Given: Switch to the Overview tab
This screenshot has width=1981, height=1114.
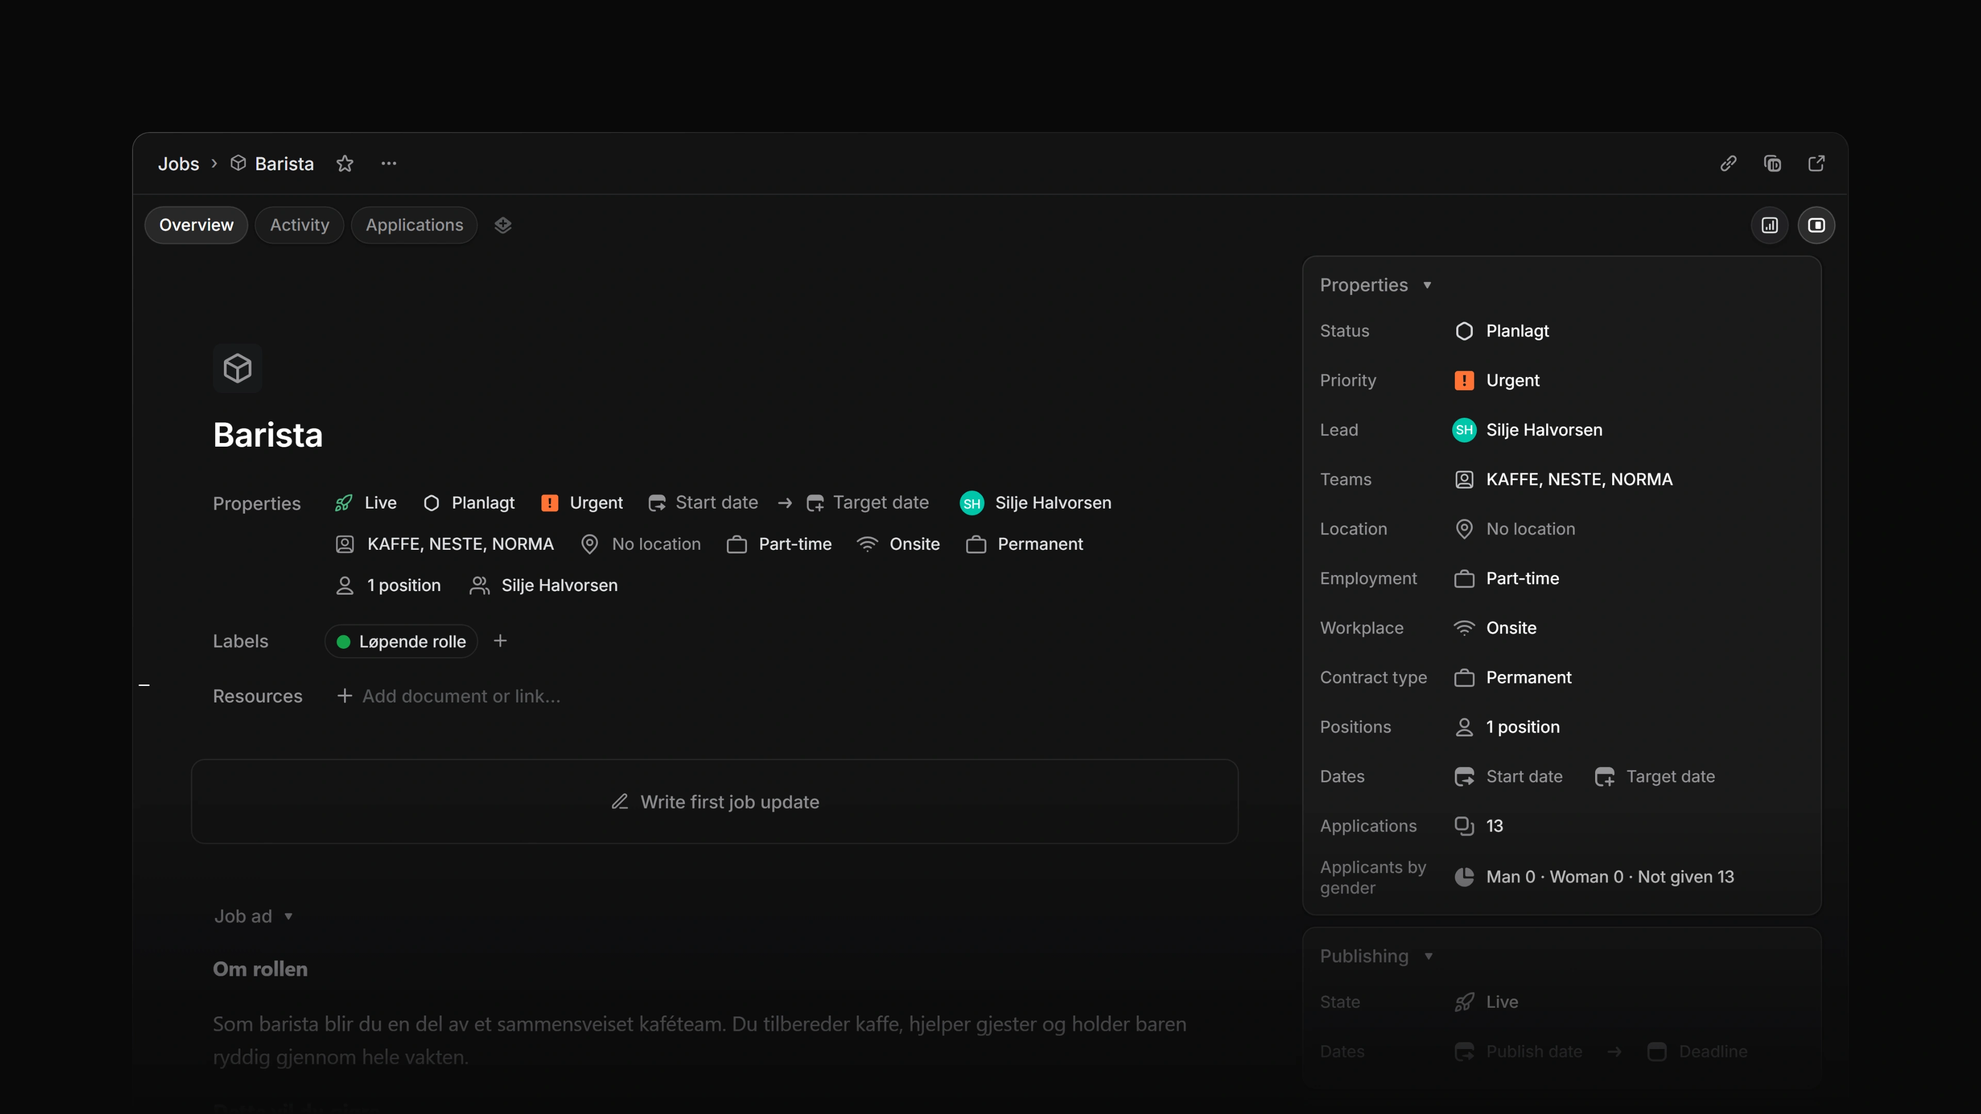Looking at the screenshot, I should click(x=196, y=225).
